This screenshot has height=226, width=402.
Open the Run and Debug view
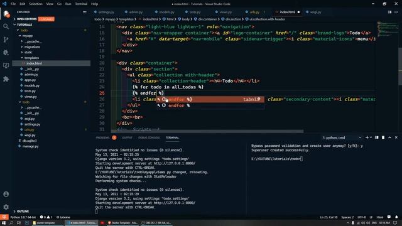tap(6, 53)
